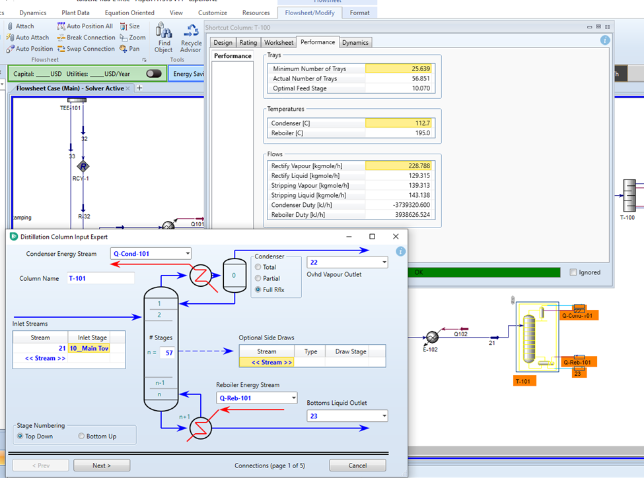Image resolution: width=644 pixels, height=478 pixels.
Task: Click the RCY-1 recycle block icon
Action: point(83,166)
